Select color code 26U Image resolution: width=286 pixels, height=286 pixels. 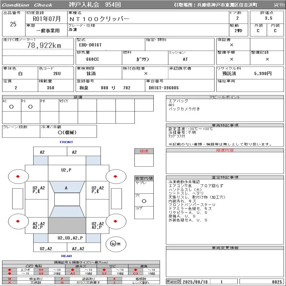coord(57,74)
